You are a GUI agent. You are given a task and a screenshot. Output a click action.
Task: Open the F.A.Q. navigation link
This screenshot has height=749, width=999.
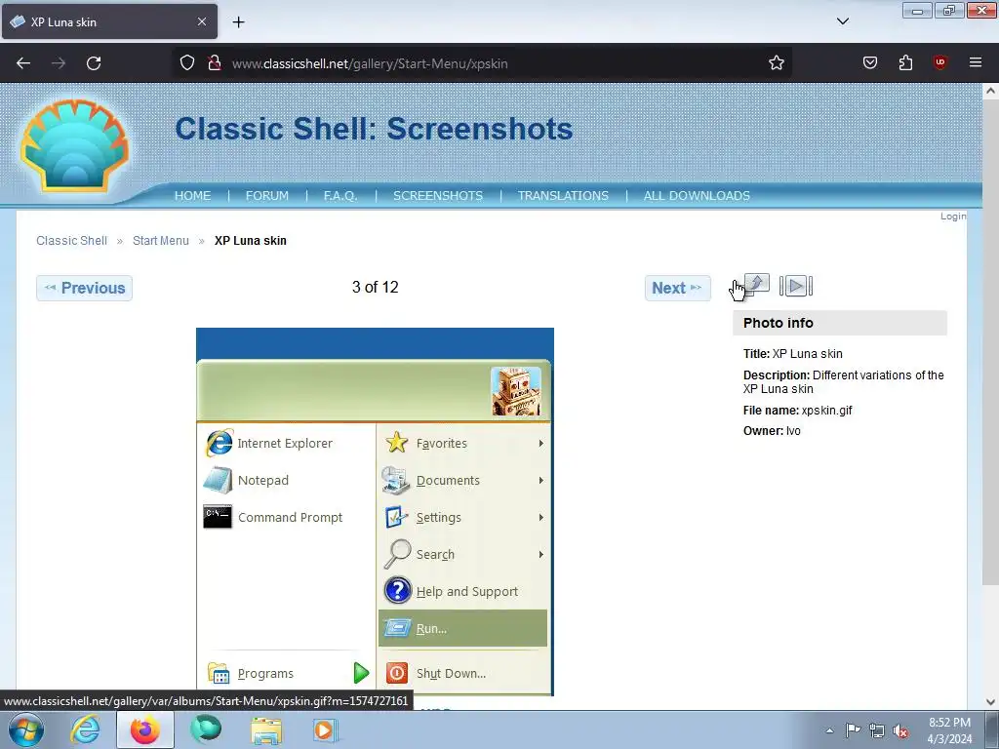point(340,195)
